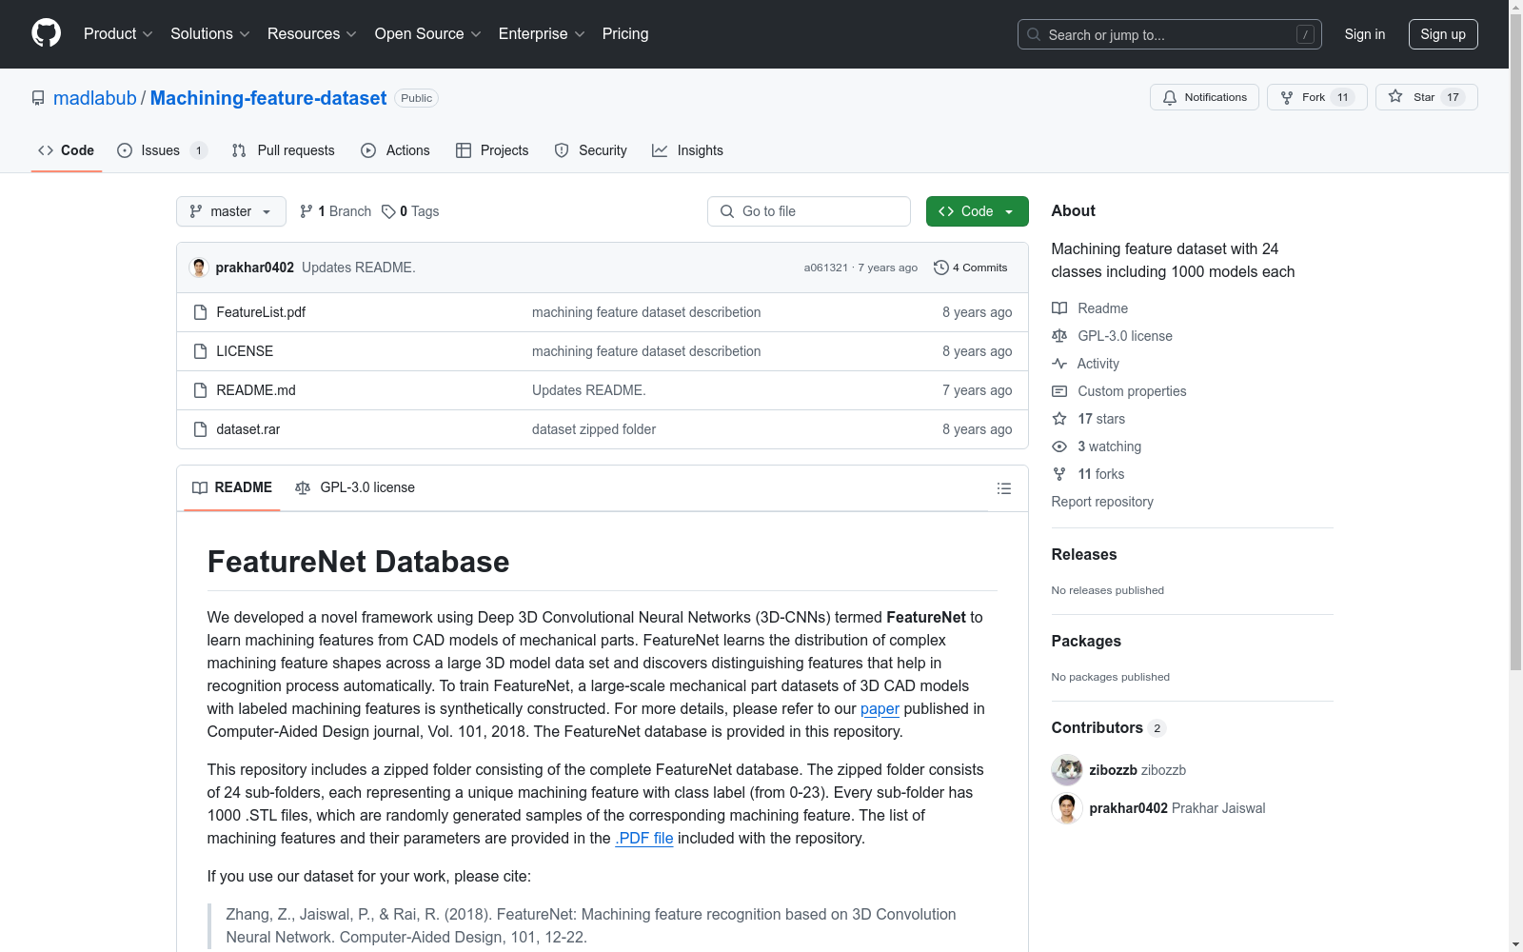This screenshot has width=1523, height=952.
Task: Open the Actions tab
Action: (396, 150)
